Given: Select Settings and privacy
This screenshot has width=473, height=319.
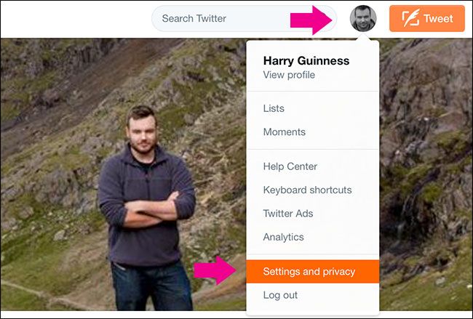Looking at the screenshot, I should 309,272.
